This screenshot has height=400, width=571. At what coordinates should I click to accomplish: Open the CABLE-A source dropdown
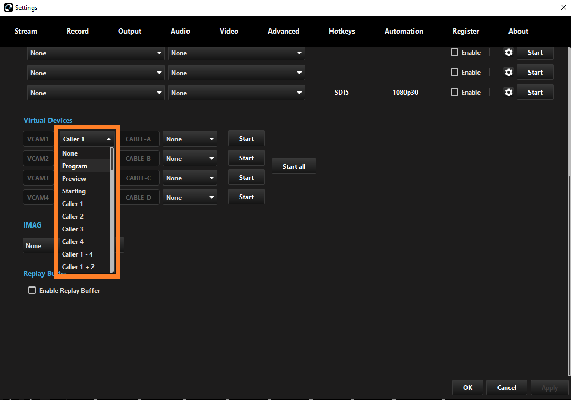pos(190,139)
